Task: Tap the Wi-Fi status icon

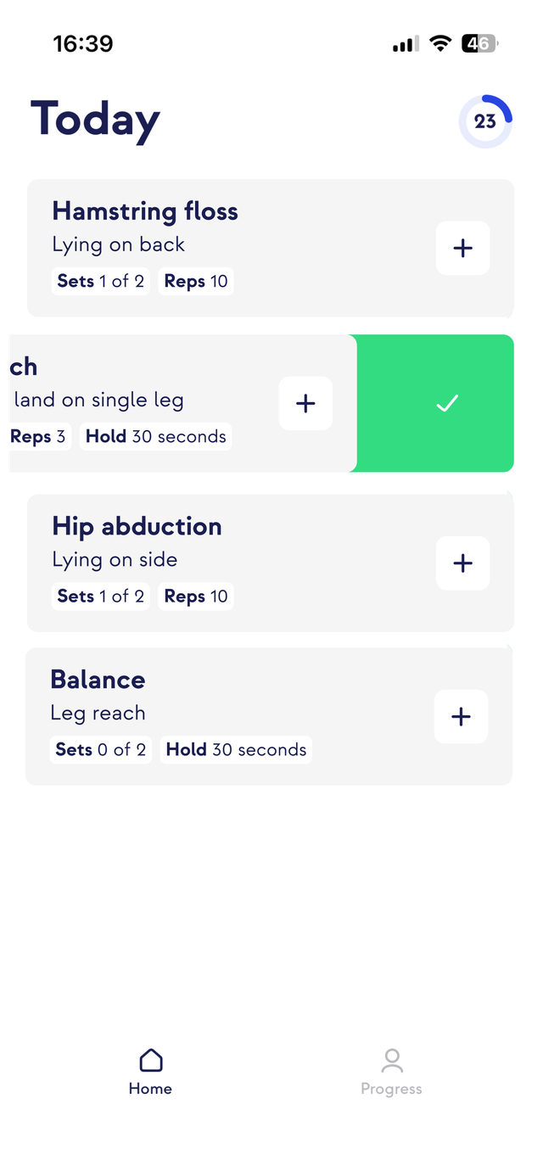Action: (439, 43)
